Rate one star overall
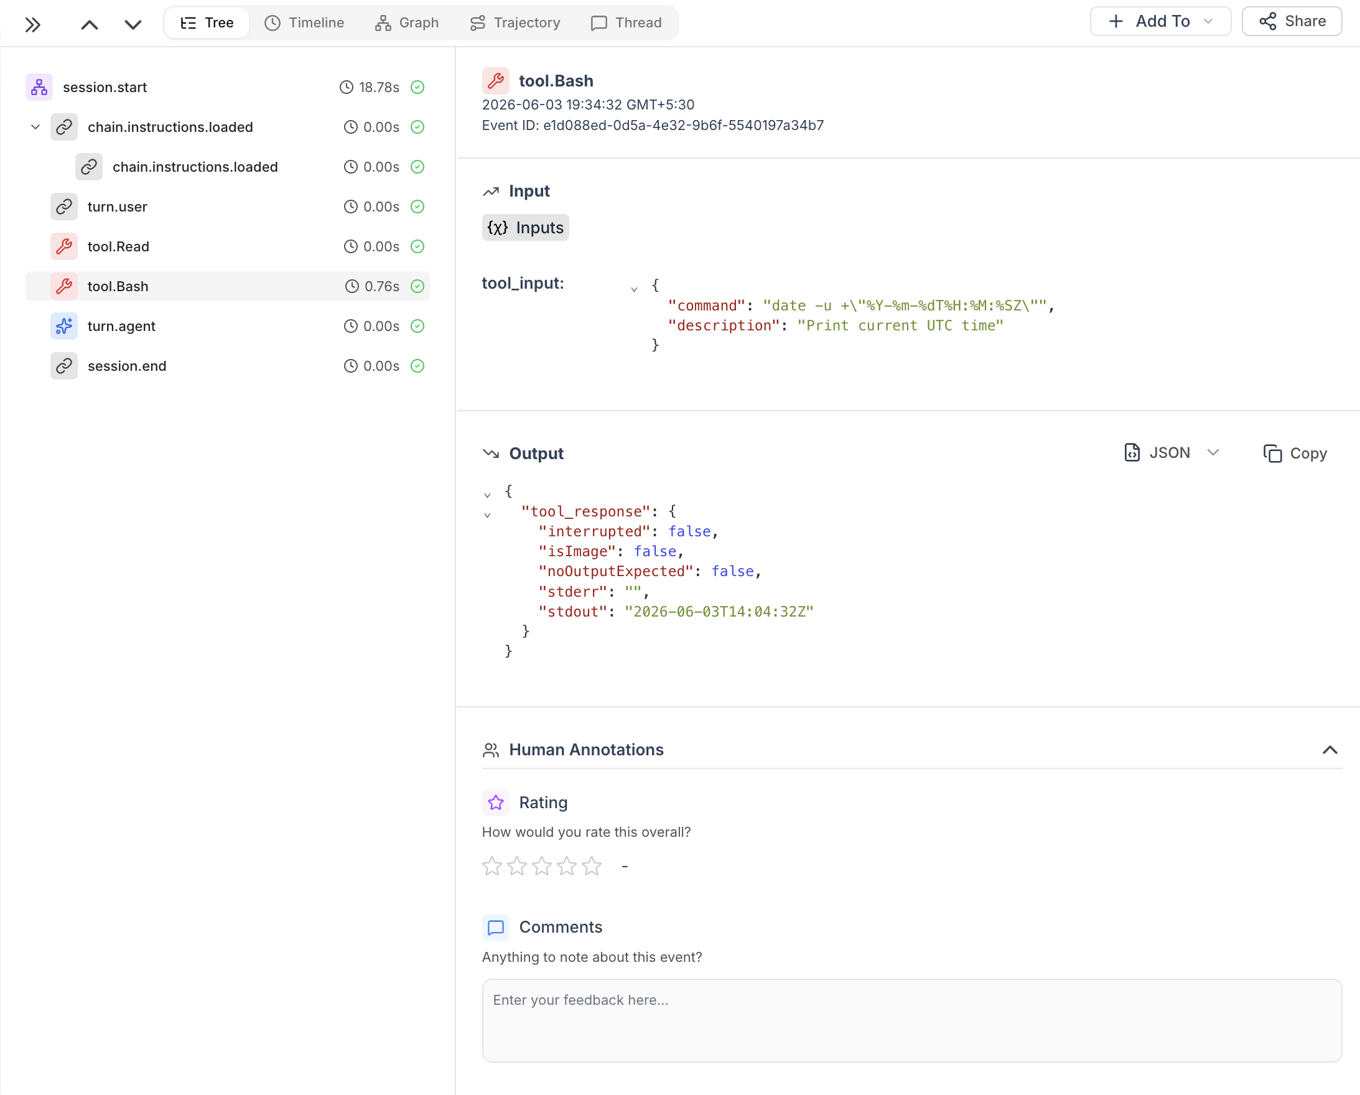The image size is (1360, 1095). pos(491,866)
